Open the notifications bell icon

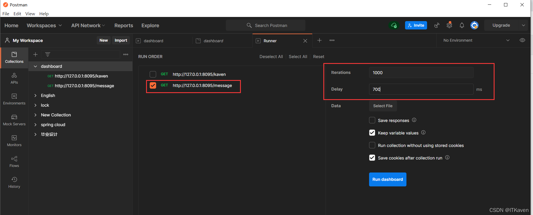click(462, 25)
